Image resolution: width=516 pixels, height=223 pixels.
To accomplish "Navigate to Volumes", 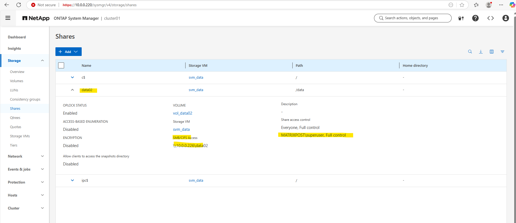I will pyautogui.click(x=16, y=81).
